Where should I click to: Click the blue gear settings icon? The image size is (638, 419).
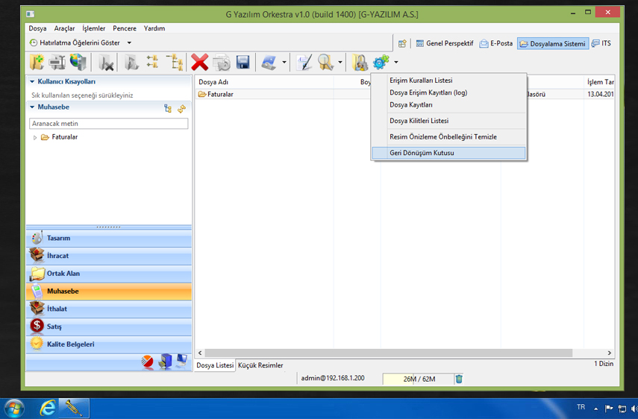click(381, 63)
